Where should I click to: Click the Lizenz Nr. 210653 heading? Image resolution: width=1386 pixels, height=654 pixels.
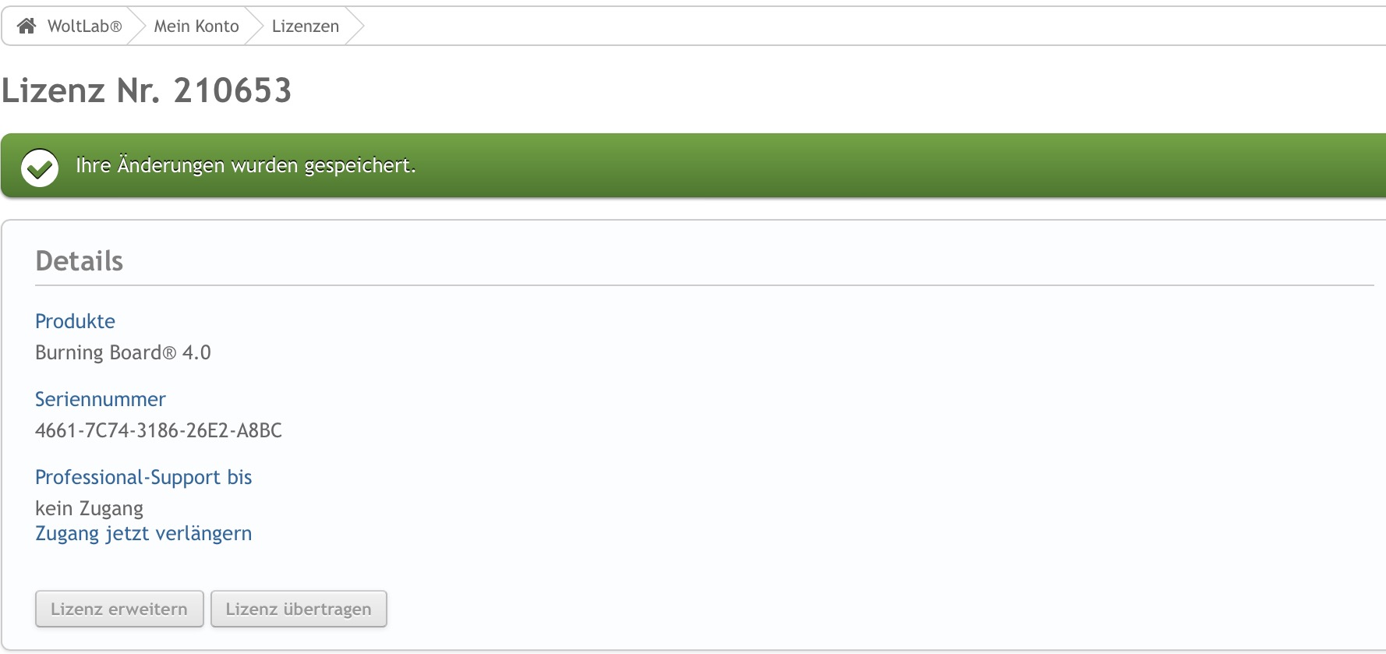click(x=147, y=90)
